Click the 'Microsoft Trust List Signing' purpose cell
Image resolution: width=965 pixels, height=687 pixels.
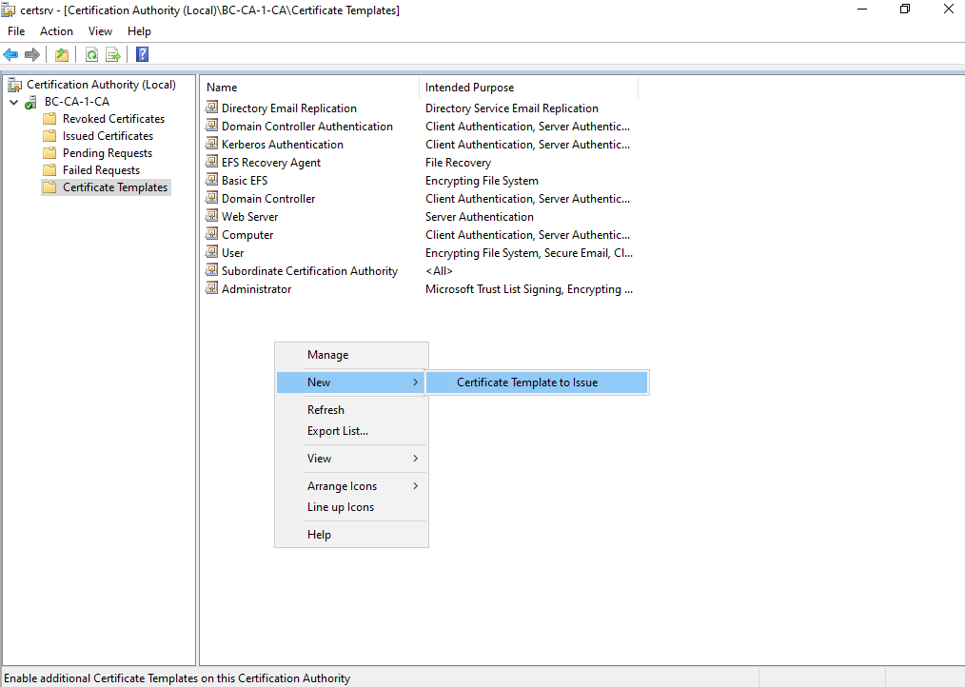click(x=529, y=289)
